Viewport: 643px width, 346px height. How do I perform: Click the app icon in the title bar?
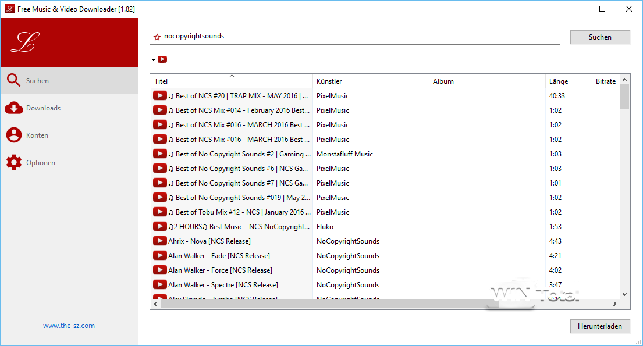9,9
